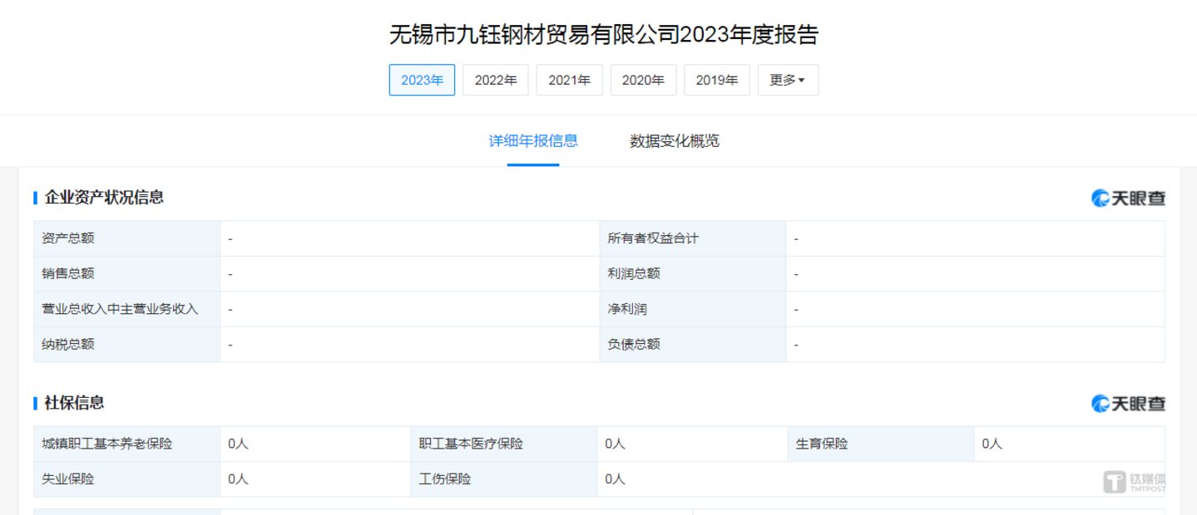Click the 负债总额 field label
Screen dimensions: 1197x515
[x=634, y=344]
